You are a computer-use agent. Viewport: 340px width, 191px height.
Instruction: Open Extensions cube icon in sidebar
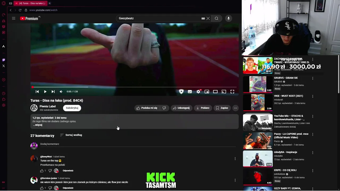coord(3,99)
